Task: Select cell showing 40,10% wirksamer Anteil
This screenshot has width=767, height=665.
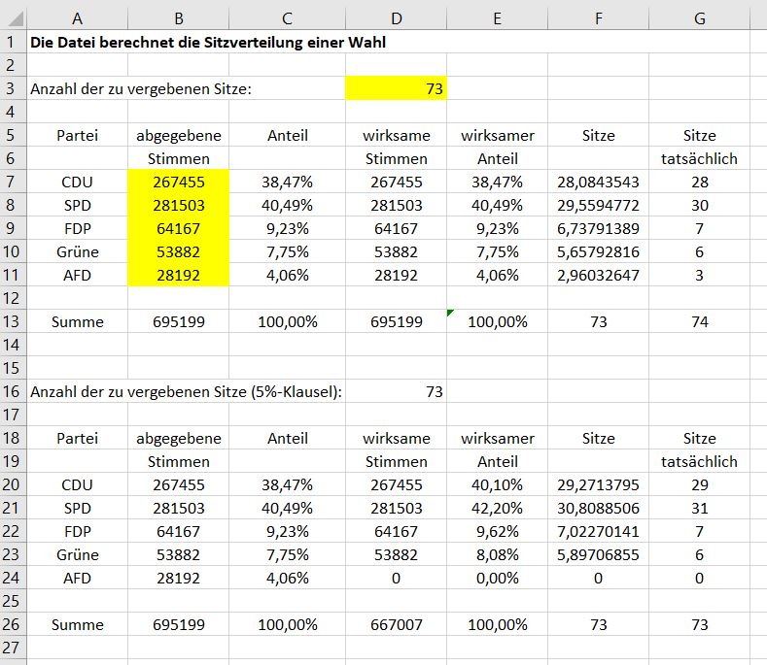Action: click(497, 485)
